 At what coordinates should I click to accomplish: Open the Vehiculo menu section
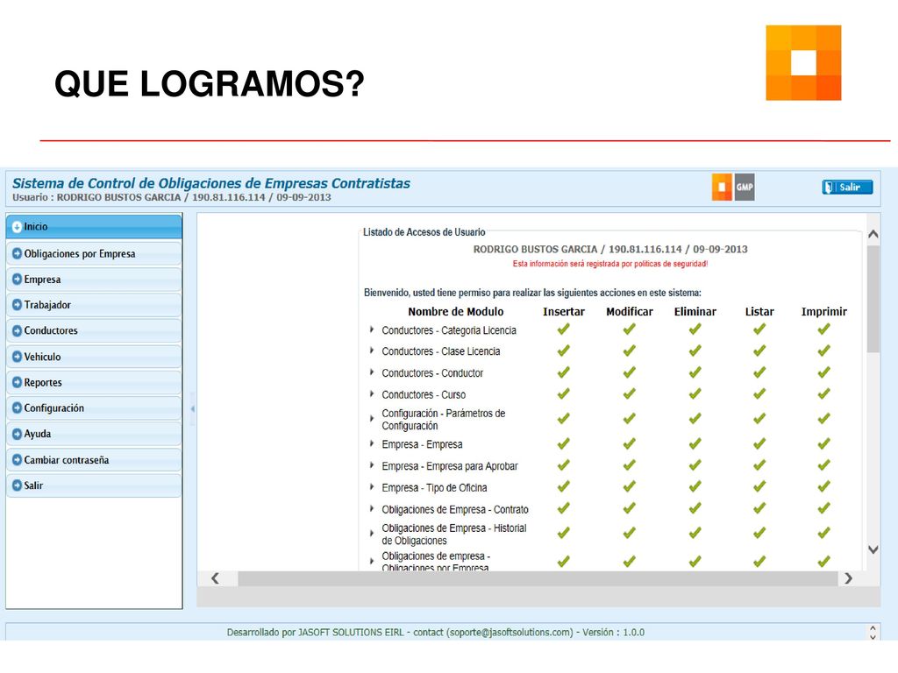(x=94, y=357)
